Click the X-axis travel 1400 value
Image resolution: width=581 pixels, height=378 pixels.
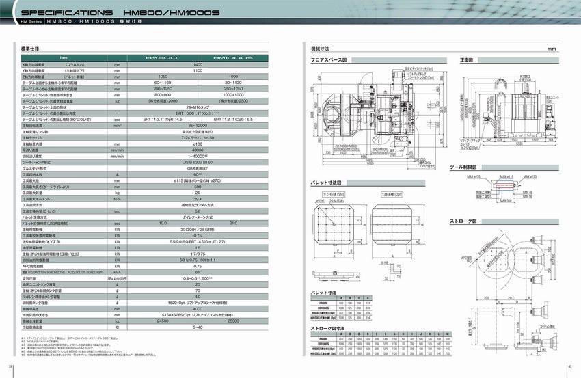pyautogui.click(x=197, y=64)
